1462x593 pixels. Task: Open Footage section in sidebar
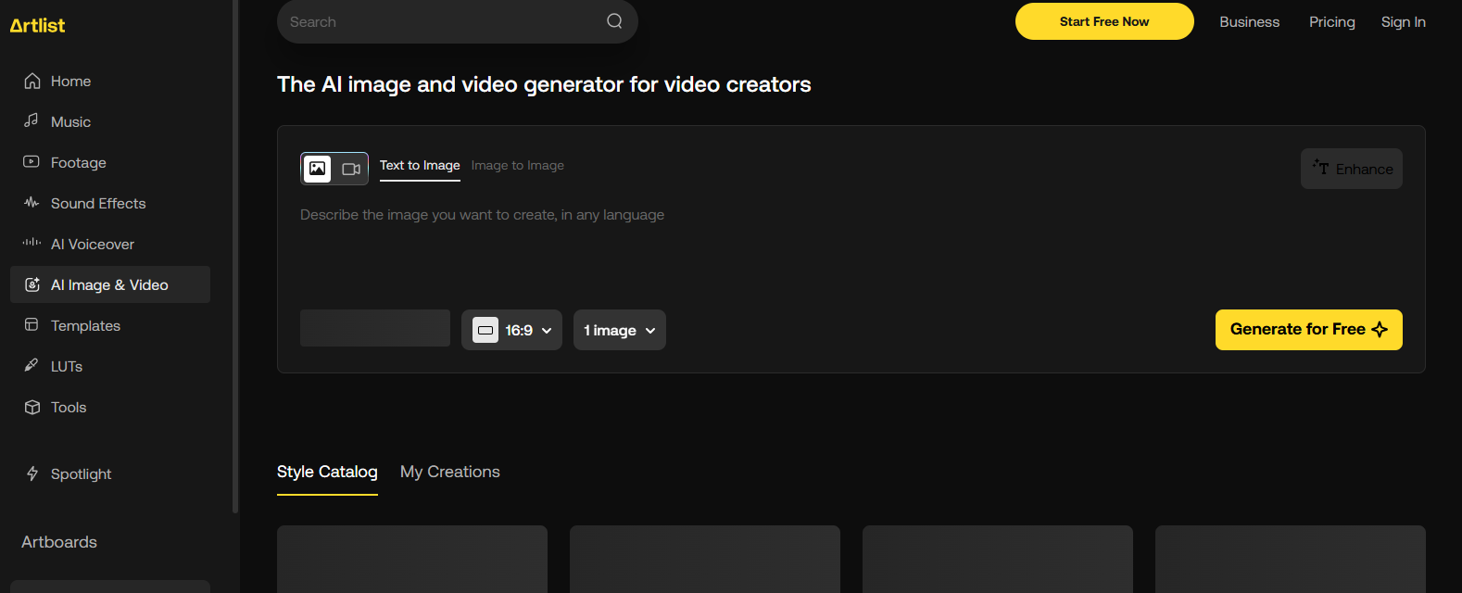click(x=110, y=162)
